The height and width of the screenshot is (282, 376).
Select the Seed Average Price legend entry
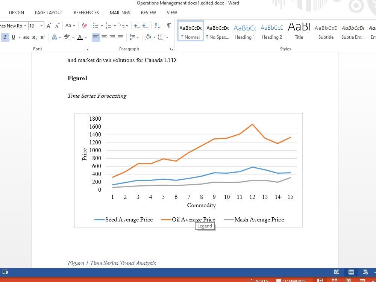123,220
